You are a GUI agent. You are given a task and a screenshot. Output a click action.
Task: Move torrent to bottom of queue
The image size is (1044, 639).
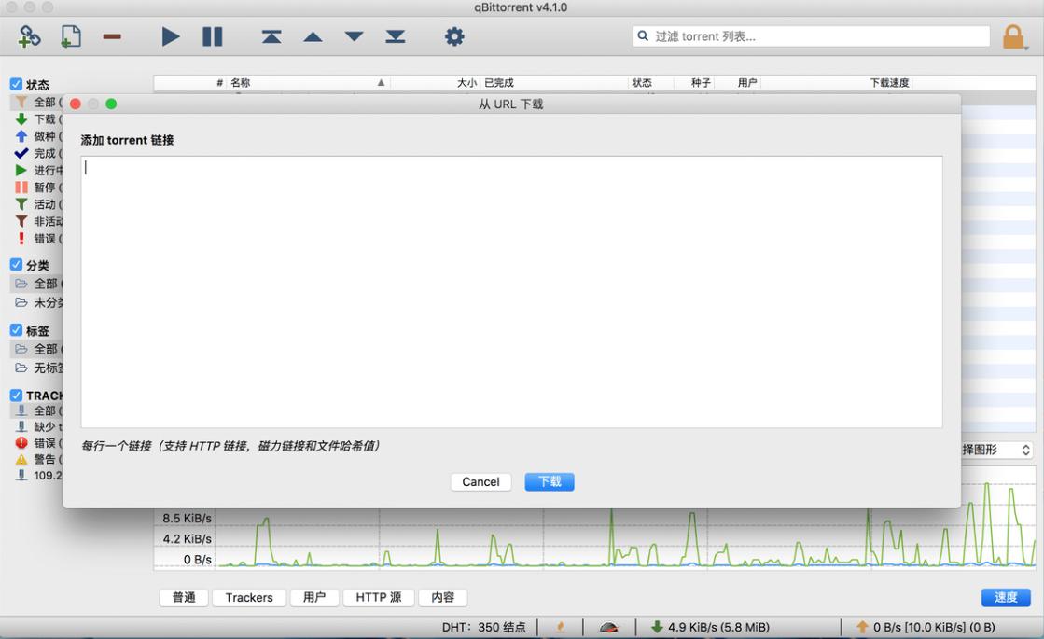point(396,36)
